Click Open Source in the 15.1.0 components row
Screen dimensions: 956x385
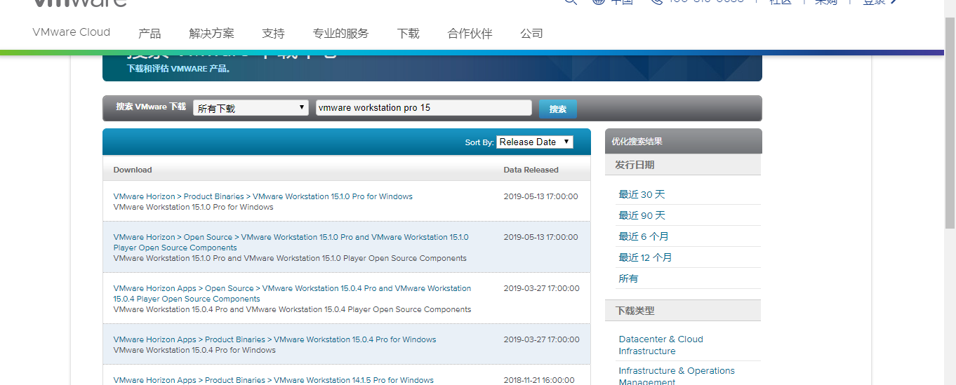point(208,237)
